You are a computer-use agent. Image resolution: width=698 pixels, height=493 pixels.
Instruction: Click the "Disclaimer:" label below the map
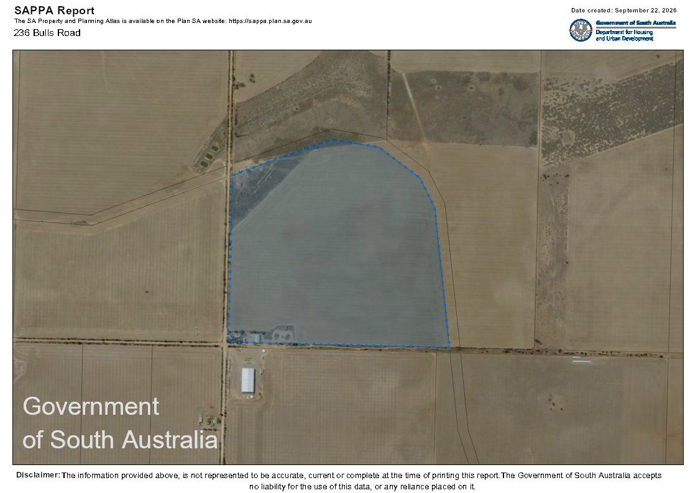38,475
